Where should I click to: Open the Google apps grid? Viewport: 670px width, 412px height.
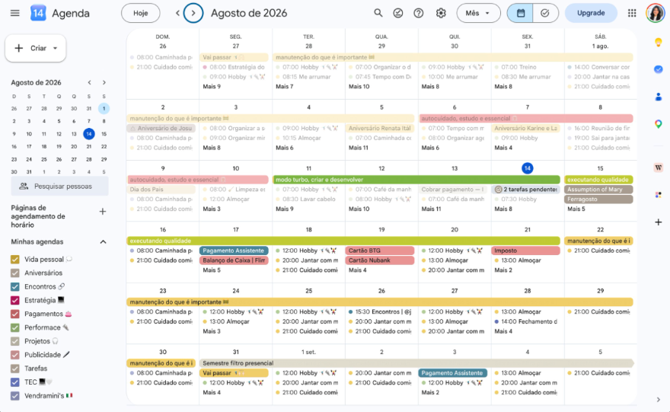[x=632, y=13]
